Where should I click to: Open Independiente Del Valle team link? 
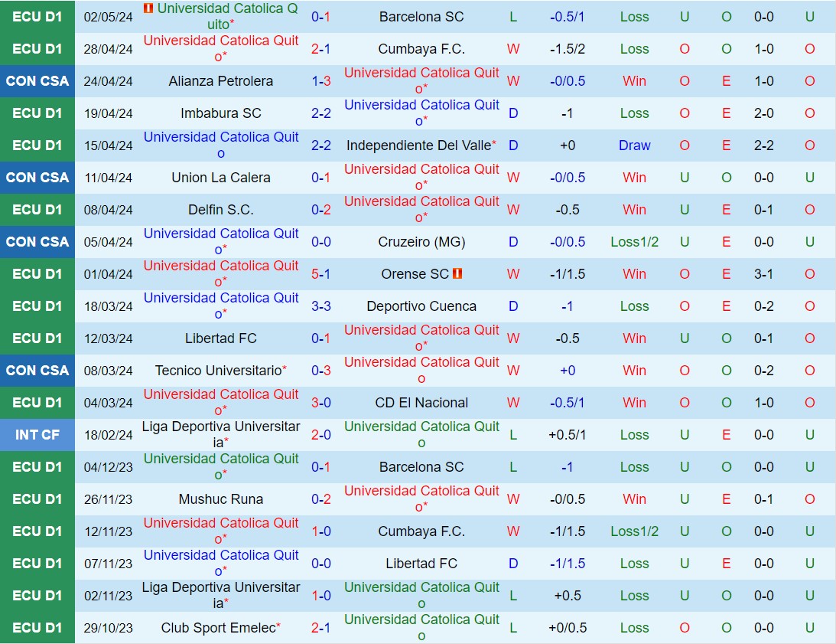(418, 145)
